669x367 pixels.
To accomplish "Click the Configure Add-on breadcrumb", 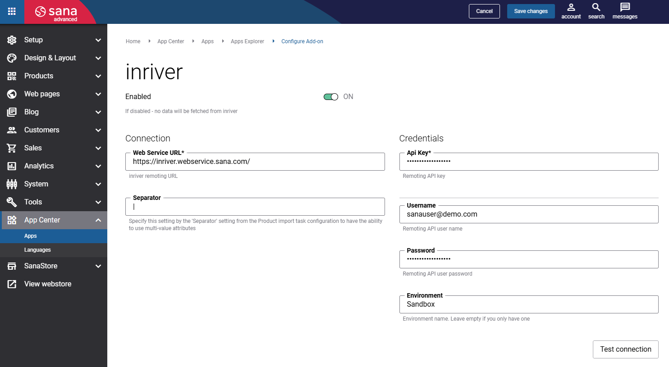I will (x=302, y=41).
